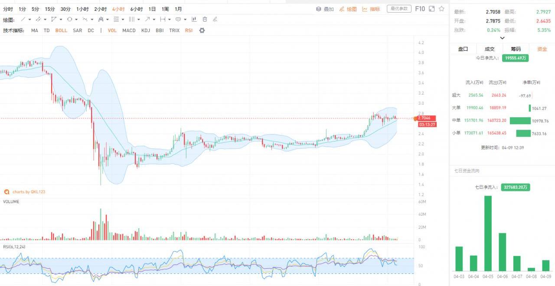Add to favorites with the star icon
The image size is (555, 286).
(441, 9)
